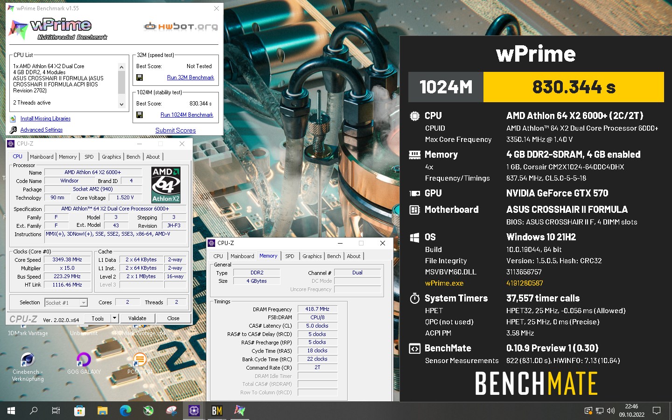Click the Command Rate 2T value
The width and height of the screenshot is (672, 420).
pos(317,367)
